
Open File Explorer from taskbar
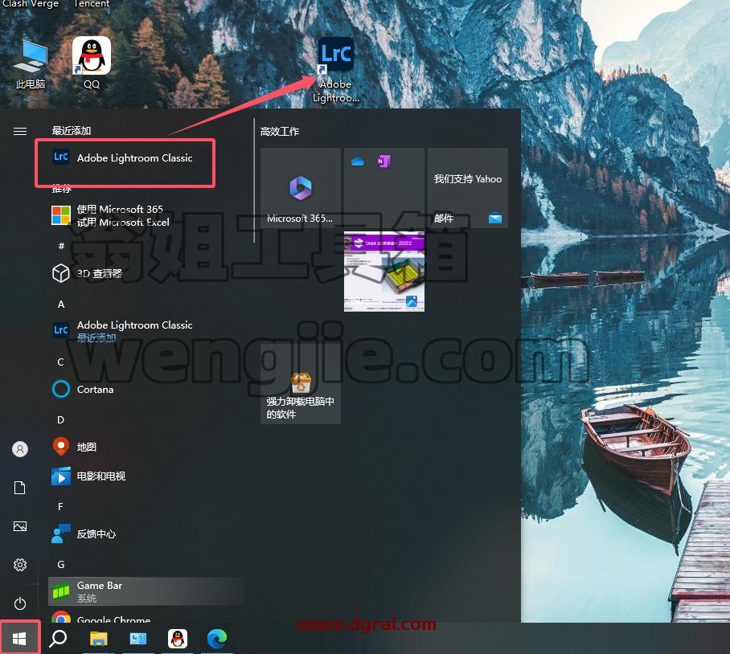pyautogui.click(x=98, y=639)
